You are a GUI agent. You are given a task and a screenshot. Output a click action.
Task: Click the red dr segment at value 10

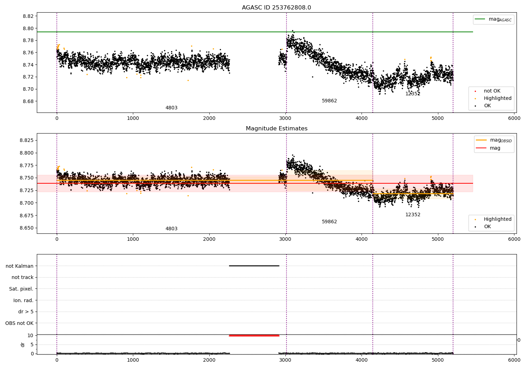(254, 335)
